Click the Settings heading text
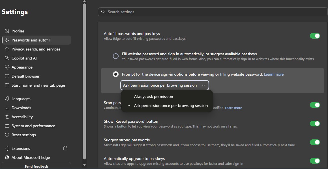 click(15, 12)
